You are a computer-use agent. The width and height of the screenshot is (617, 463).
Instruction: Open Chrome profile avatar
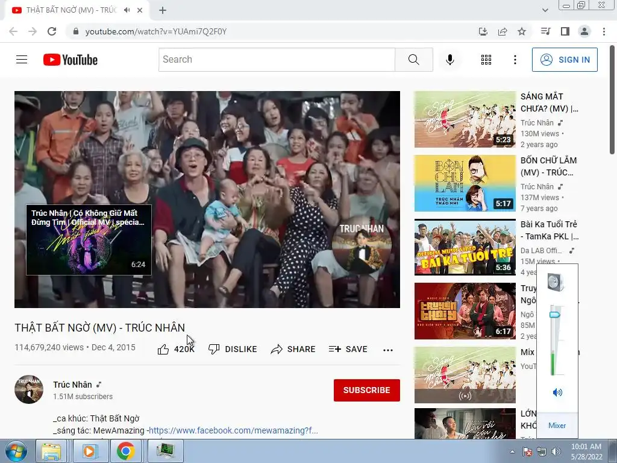(584, 31)
